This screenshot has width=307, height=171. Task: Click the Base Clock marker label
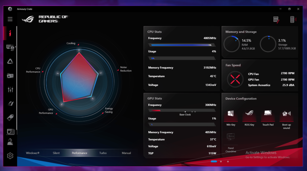pyautogui.click(x=185, y=115)
